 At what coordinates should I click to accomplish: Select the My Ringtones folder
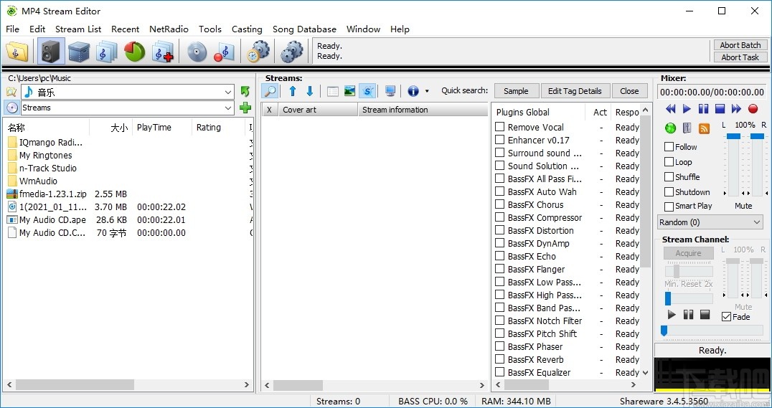pos(45,155)
